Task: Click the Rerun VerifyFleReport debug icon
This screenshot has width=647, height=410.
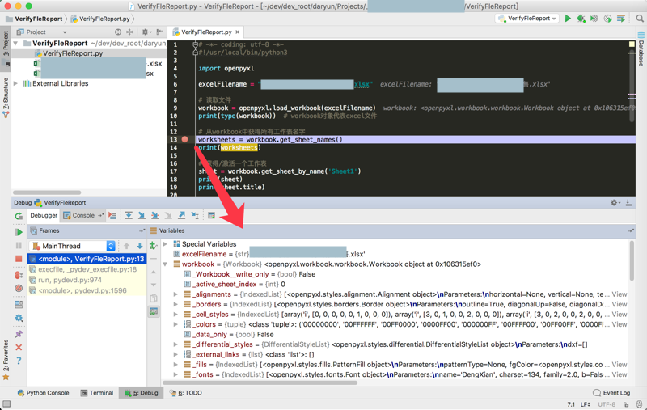Action: pos(19,216)
